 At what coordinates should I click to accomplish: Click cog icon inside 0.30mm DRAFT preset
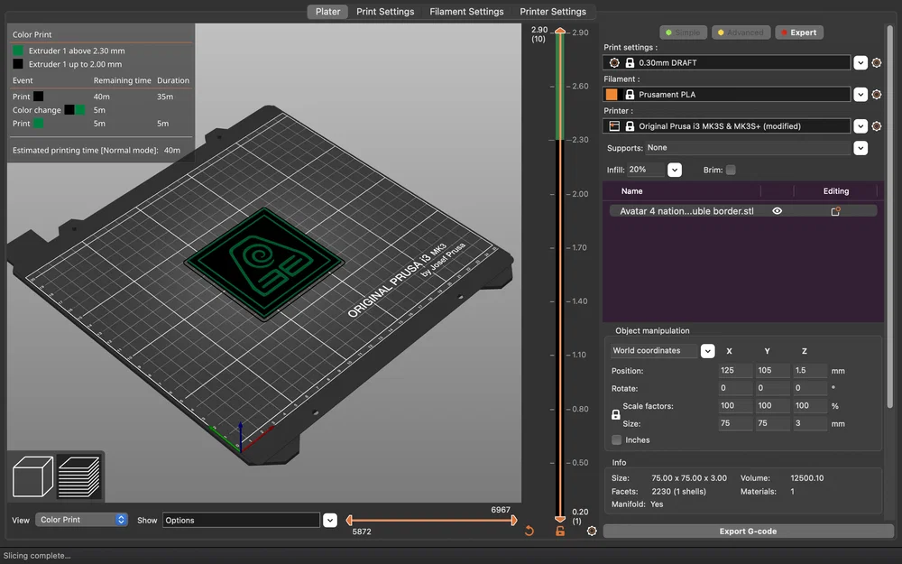coord(614,63)
